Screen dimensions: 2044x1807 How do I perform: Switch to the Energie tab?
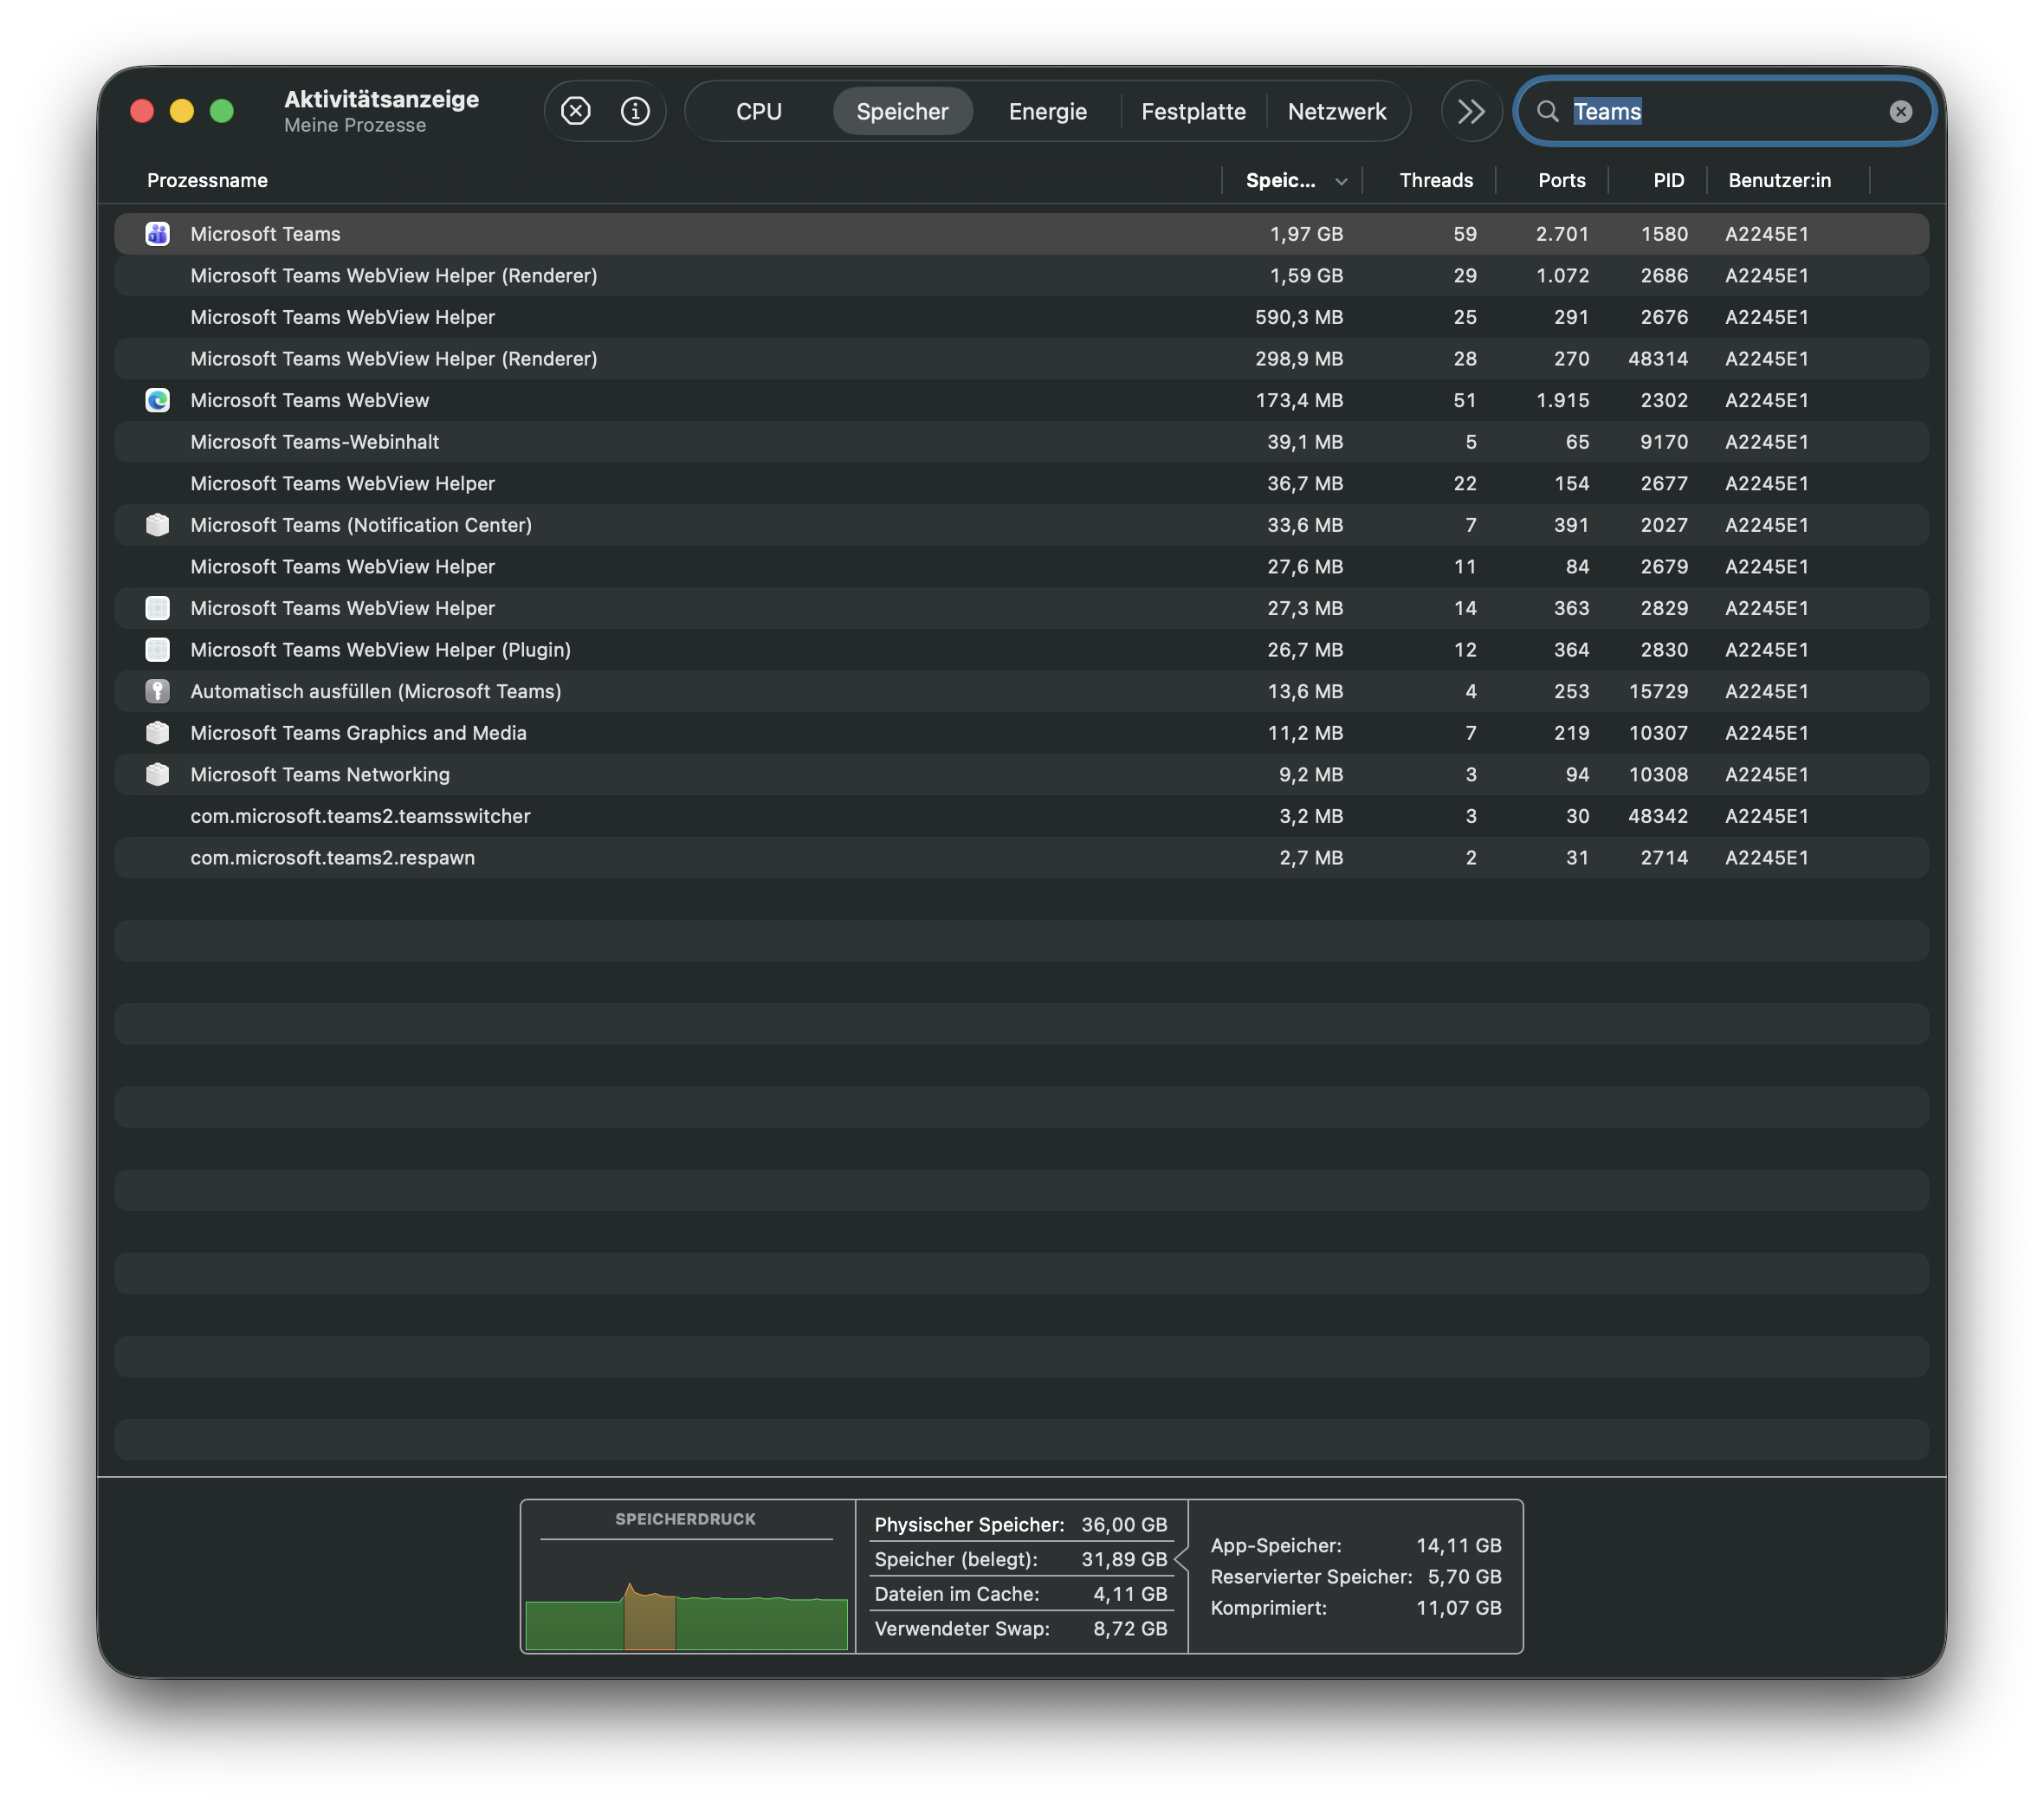[x=1047, y=111]
